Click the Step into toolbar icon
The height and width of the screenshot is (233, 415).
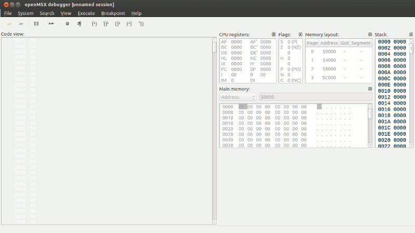tap(94, 24)
